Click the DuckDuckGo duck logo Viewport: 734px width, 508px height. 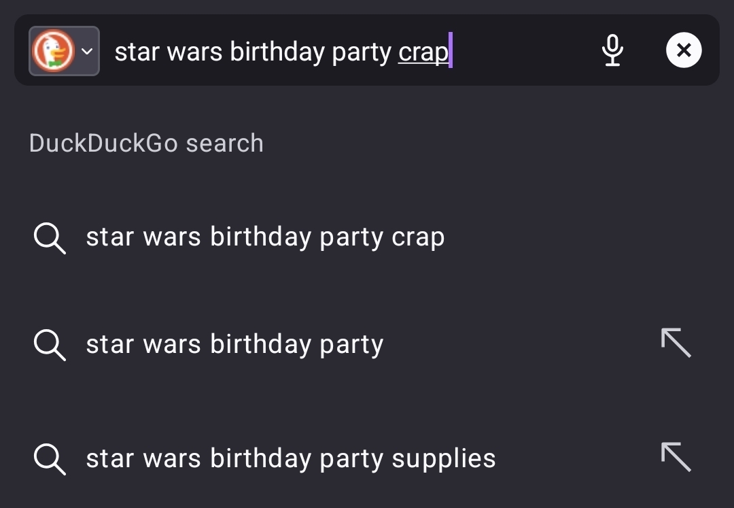[53, 51]
